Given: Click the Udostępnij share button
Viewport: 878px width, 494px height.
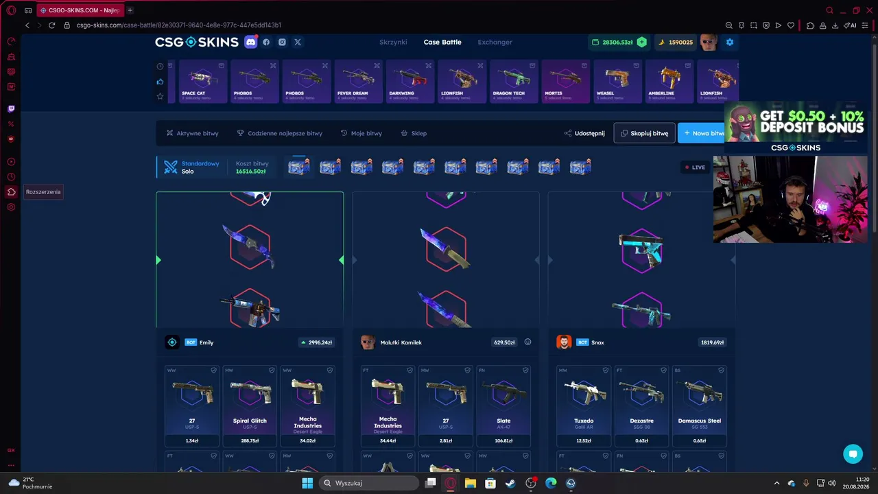Looking at the screenshot, I should [584, 133].
